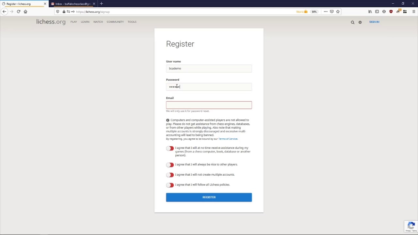This screenshot has height=235, width=418.
Task: Click the saved login key icon
Action: (72, 12)
